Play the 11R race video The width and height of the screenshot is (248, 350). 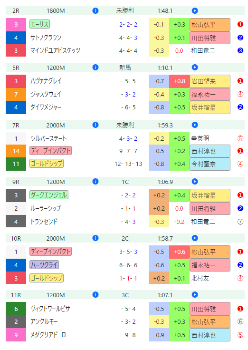(195, 295)
